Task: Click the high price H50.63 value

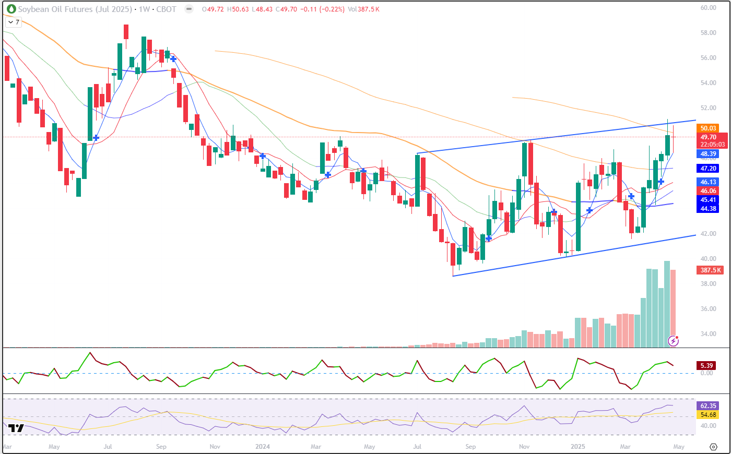Action: (x=238, y=9)
